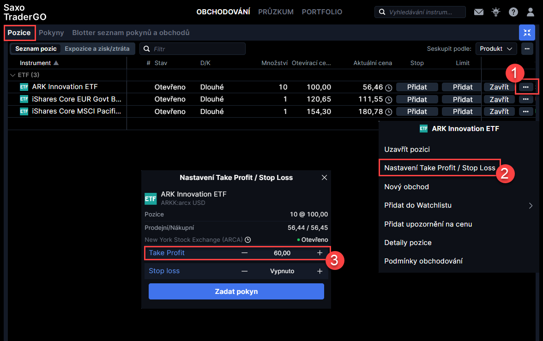Image resolution: width=543 pixels, height=341 pixels.
Task: Open Blotter seznam pokynů a obchodů tab
Action: coord(131,33)
